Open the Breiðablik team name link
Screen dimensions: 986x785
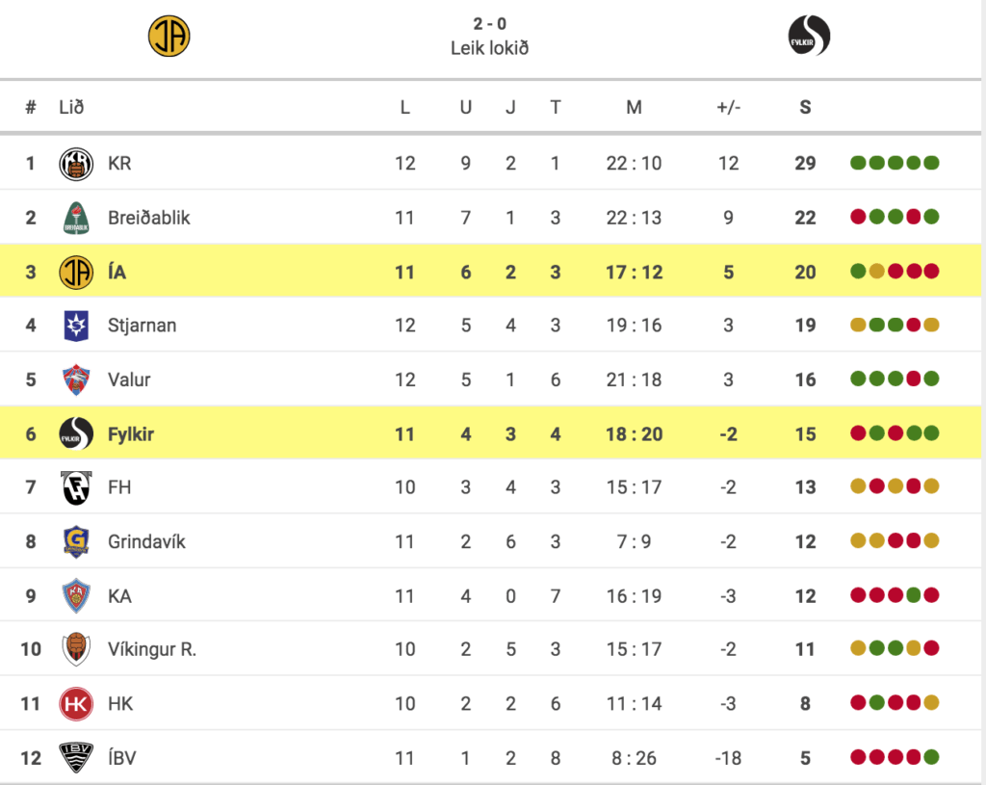tap(149, 218)
